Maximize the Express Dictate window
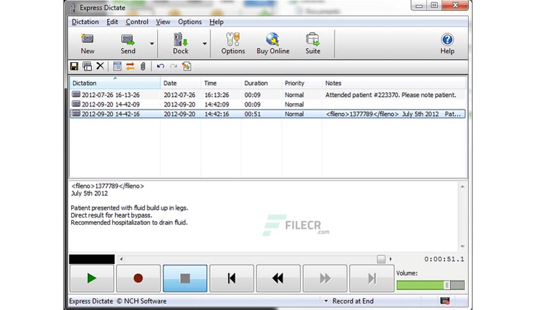Screen dimensions: 536x310 point(434,5)
